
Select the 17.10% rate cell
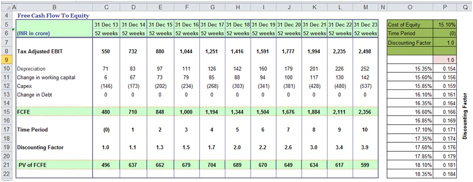click(410, 130)
